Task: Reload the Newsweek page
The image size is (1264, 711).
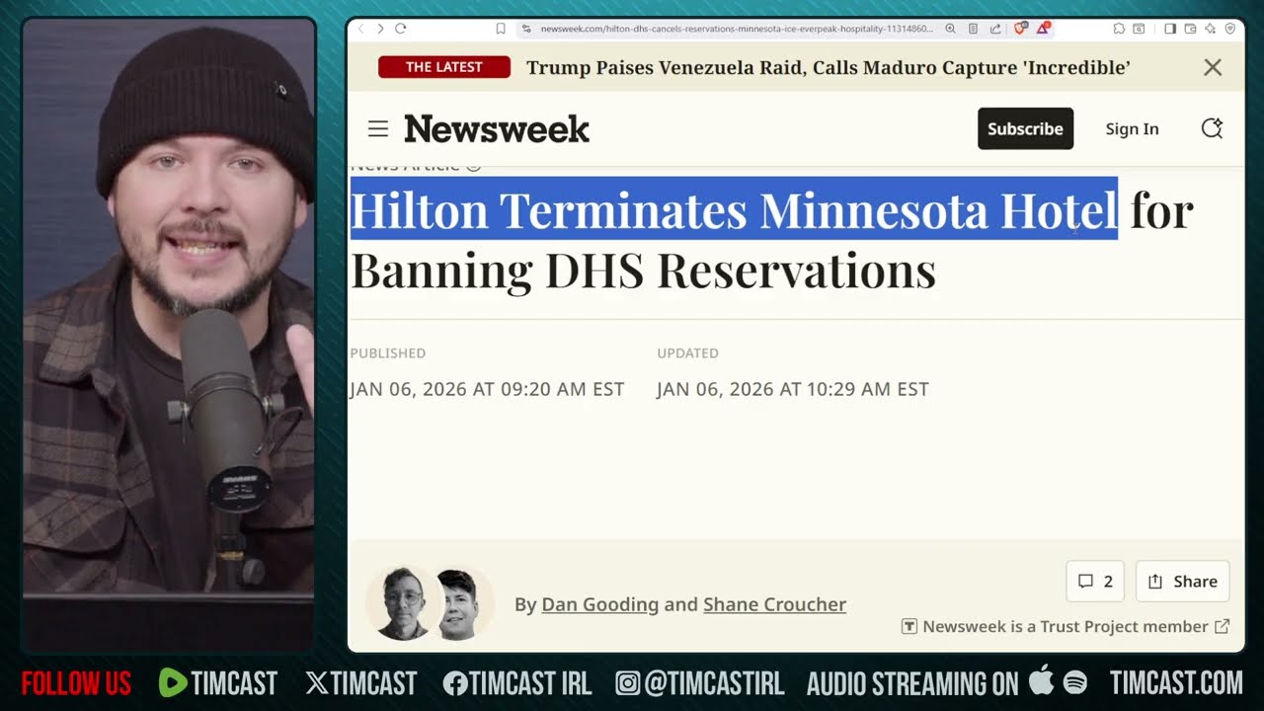Action: tap(401, 29)
